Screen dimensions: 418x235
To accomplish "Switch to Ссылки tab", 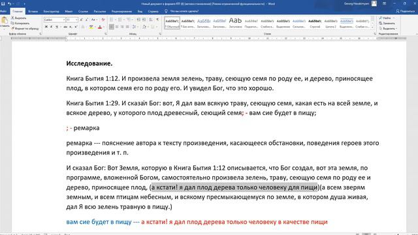I will (x=83, y=12).
